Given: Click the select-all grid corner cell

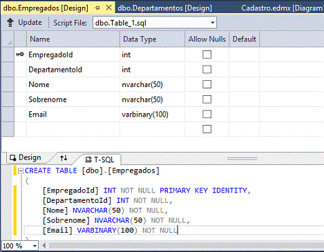Looking at the screenshot, I should click(x=8, y=39).
